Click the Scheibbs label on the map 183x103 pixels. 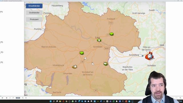pyautogui.click(x=151, y=66)
